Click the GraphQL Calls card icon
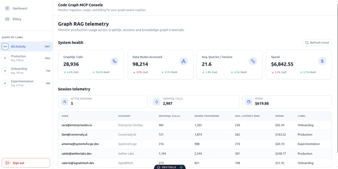Viewport: 338px width, 169px height. (x=114, y=61)
